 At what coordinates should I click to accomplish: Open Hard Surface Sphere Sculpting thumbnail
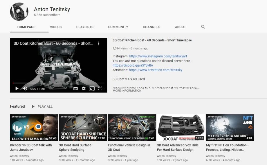tap(83, 128)
